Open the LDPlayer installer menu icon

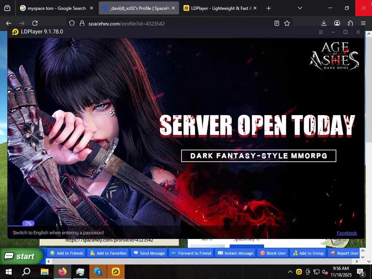tap(321, 32)
